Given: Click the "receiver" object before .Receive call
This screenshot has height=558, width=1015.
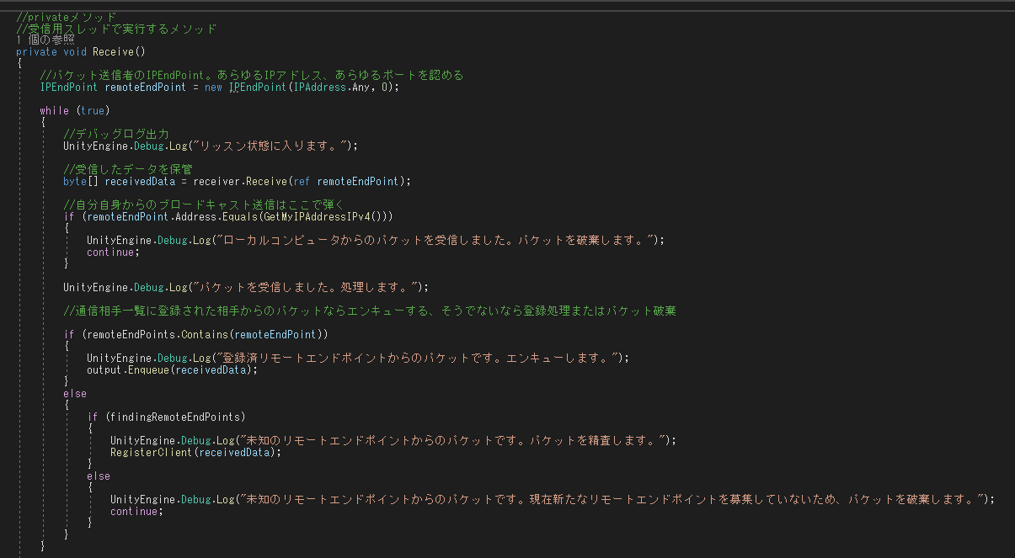Looking at the screenshot, I should [x=216, y=181].
